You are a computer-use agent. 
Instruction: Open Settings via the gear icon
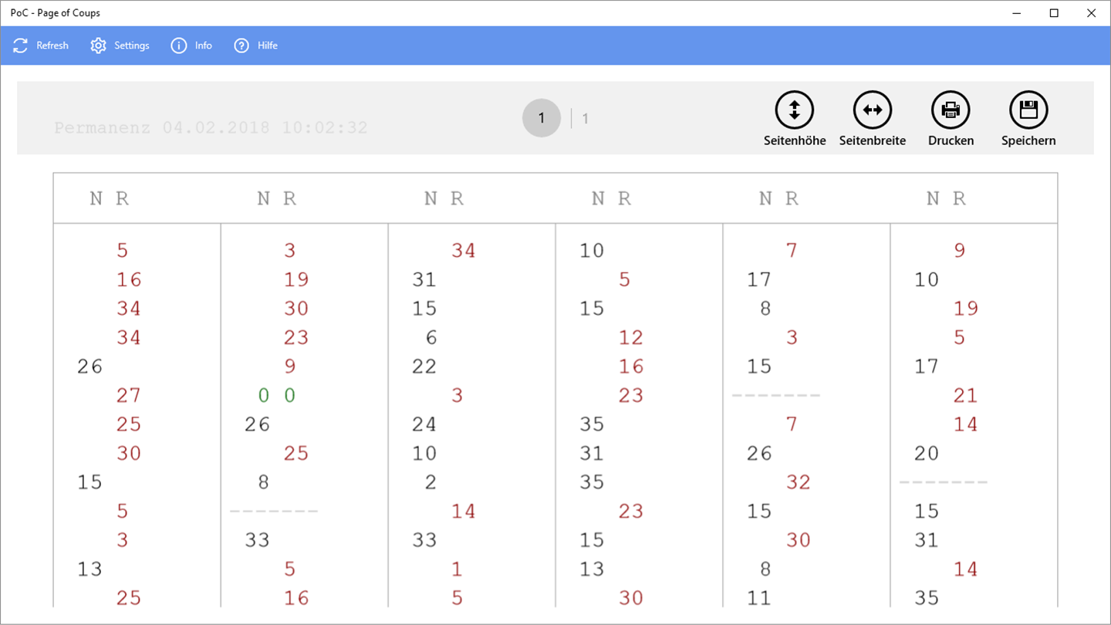pyautogui.click(x=98, y=46)
